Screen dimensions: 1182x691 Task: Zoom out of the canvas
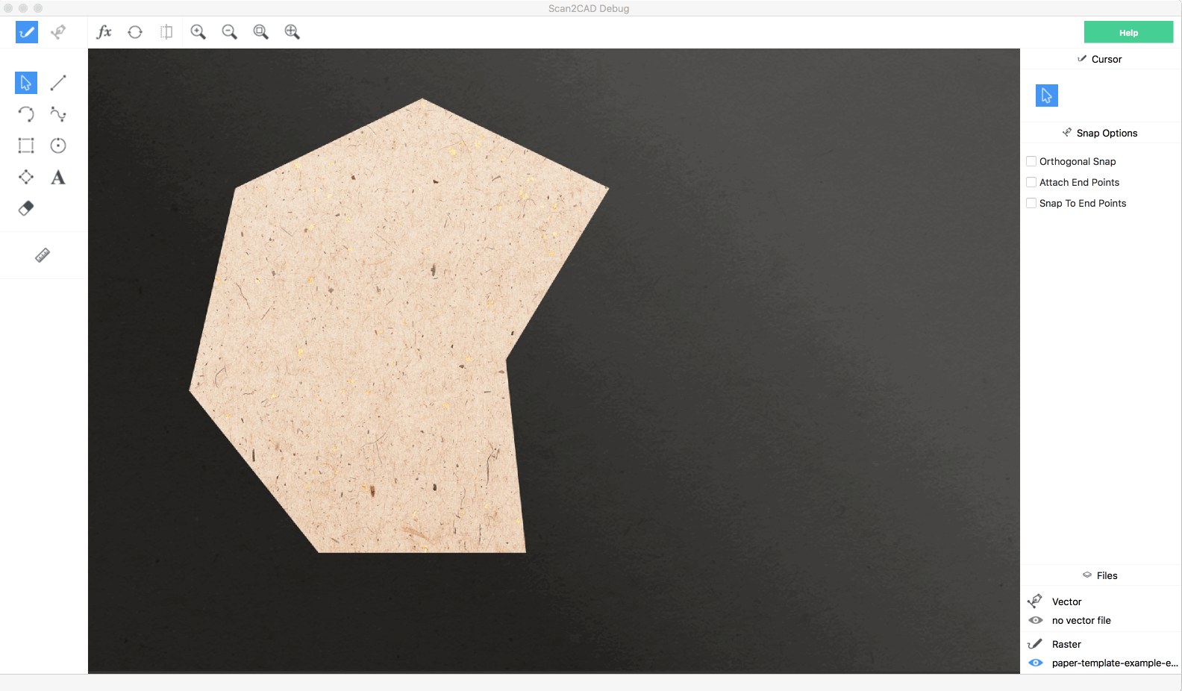pyautogui.click(x=229, y=32)
